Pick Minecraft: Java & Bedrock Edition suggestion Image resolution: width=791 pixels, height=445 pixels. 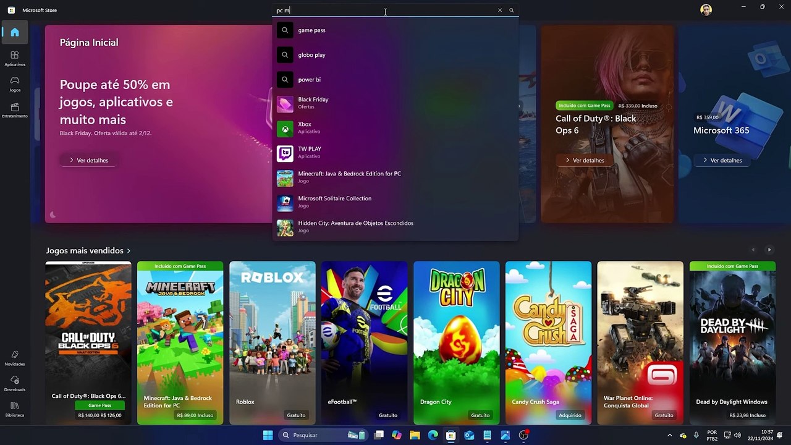395,177
